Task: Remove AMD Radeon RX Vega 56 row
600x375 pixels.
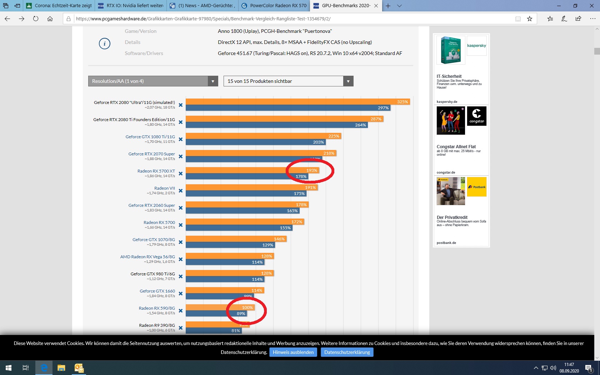Action: pos(181,259)
